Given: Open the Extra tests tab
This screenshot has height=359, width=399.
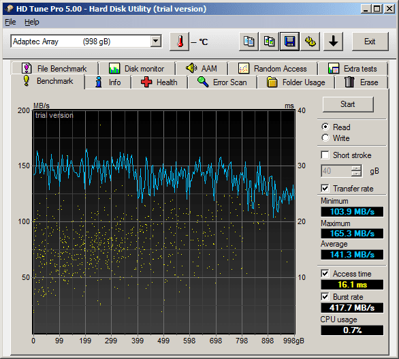Looking at the screenshot, I should (353, 69).
